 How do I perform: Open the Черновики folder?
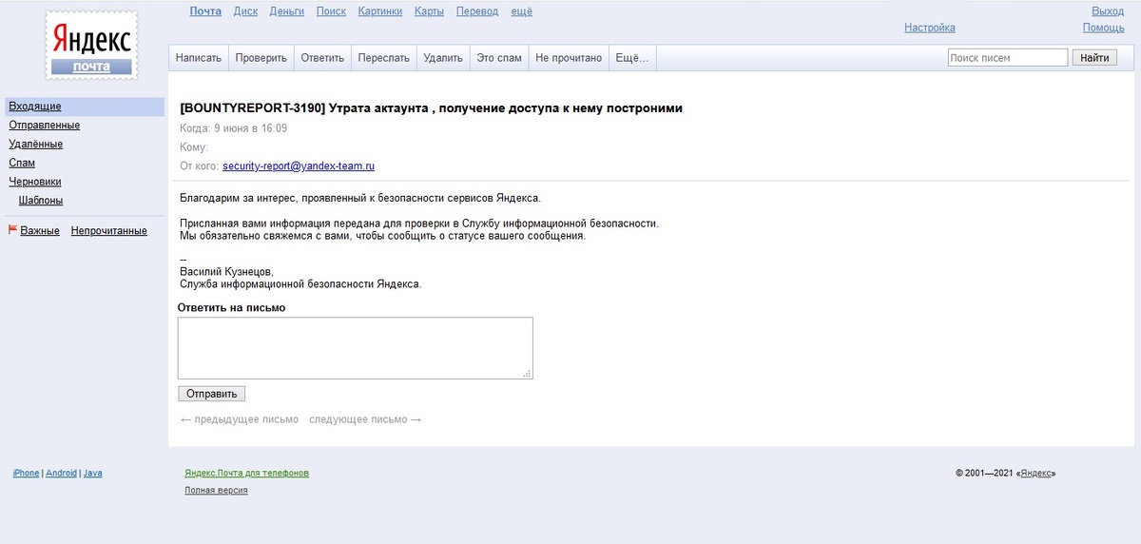pyautogui.click(x=35, y=182)
